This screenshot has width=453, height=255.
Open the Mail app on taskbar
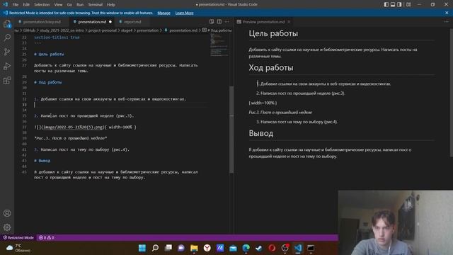(233, 248)
